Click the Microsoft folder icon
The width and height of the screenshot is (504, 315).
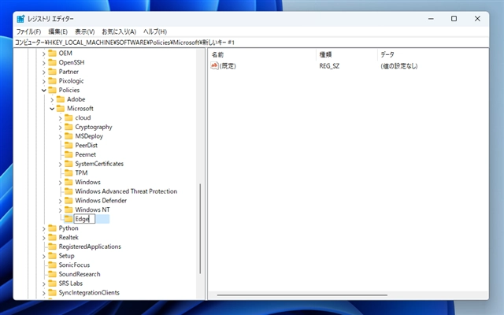[61, 109]
